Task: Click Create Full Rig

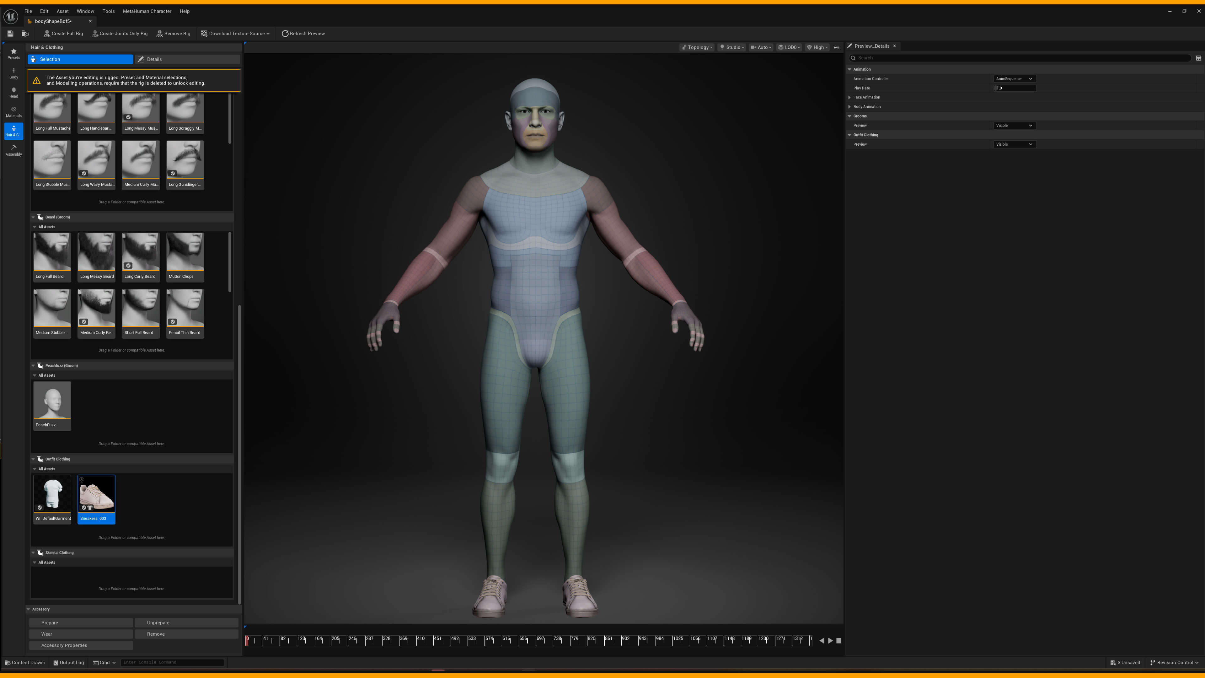Action: click(x=63, y=34)
